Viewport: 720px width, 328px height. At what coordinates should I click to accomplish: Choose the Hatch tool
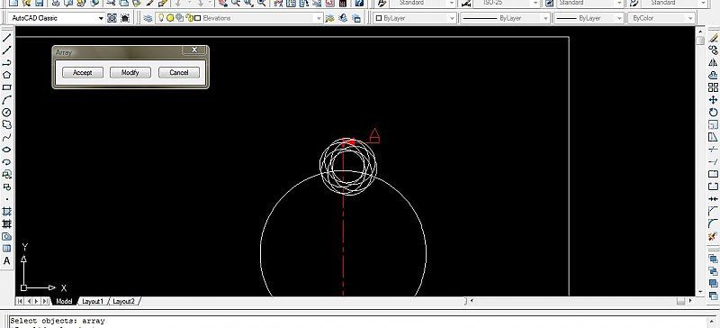6,212
